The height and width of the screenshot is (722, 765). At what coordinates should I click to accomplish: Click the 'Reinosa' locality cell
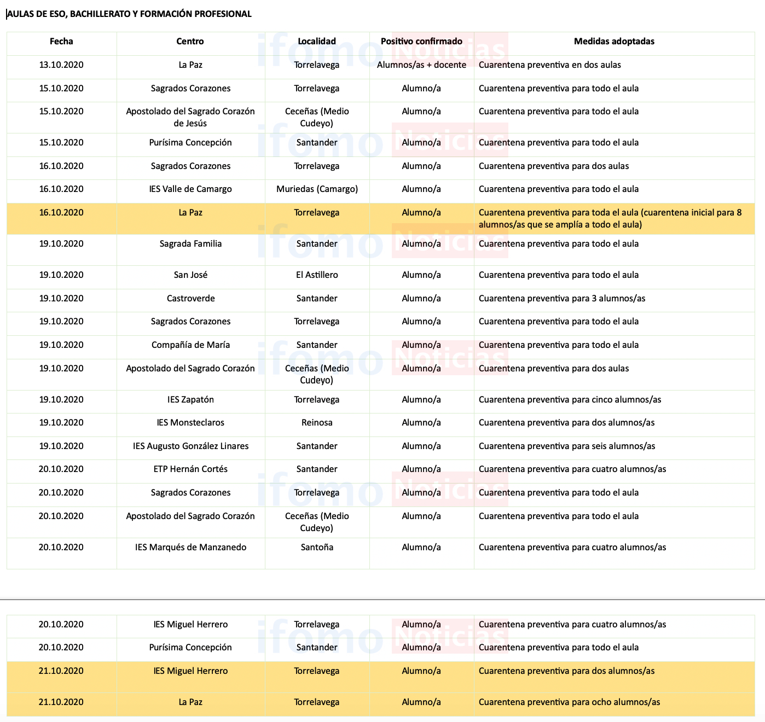[x=317, y=423]
